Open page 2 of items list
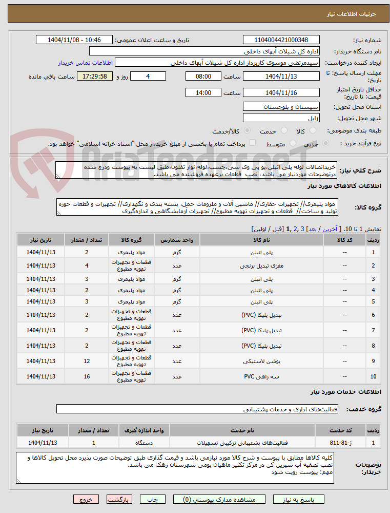 pyautogui.click(x=295, y=229)
